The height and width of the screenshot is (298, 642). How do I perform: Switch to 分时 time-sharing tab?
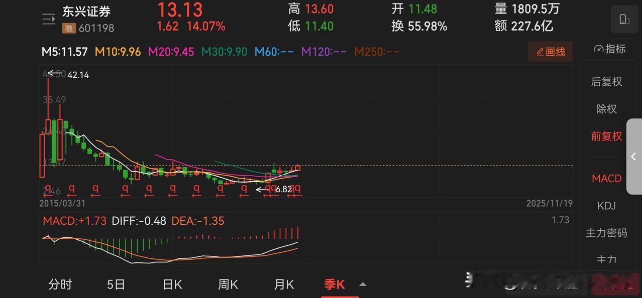(60, 284)
